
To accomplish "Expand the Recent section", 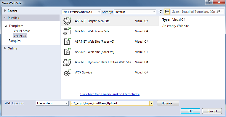I will [5, 11].
